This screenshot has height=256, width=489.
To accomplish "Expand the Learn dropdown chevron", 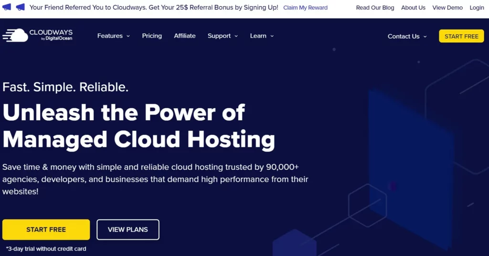I will (x=272, y=36).
